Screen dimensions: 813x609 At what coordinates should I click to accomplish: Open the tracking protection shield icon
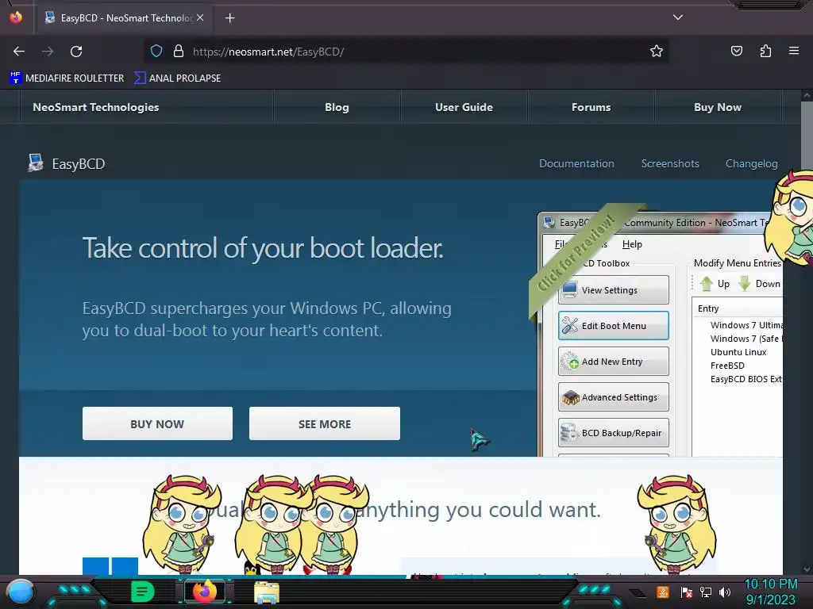156,52
